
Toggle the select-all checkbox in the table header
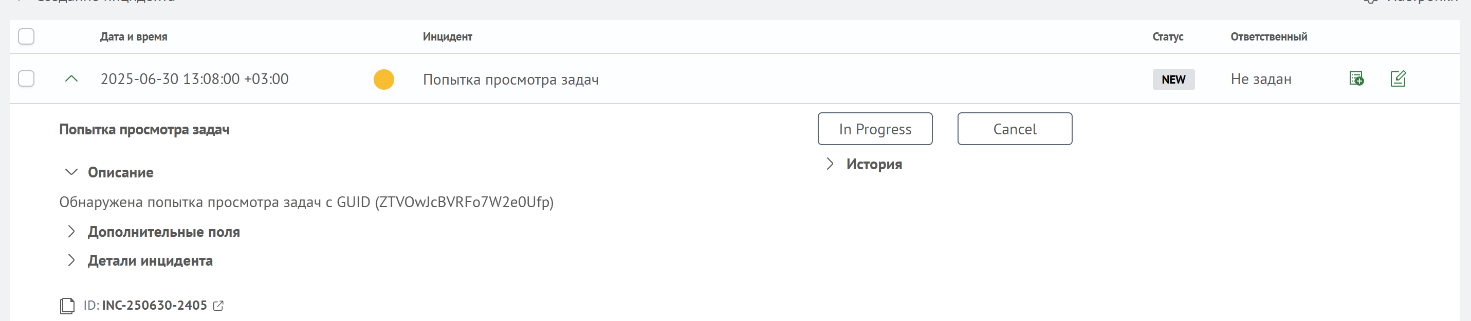(25, 36)
